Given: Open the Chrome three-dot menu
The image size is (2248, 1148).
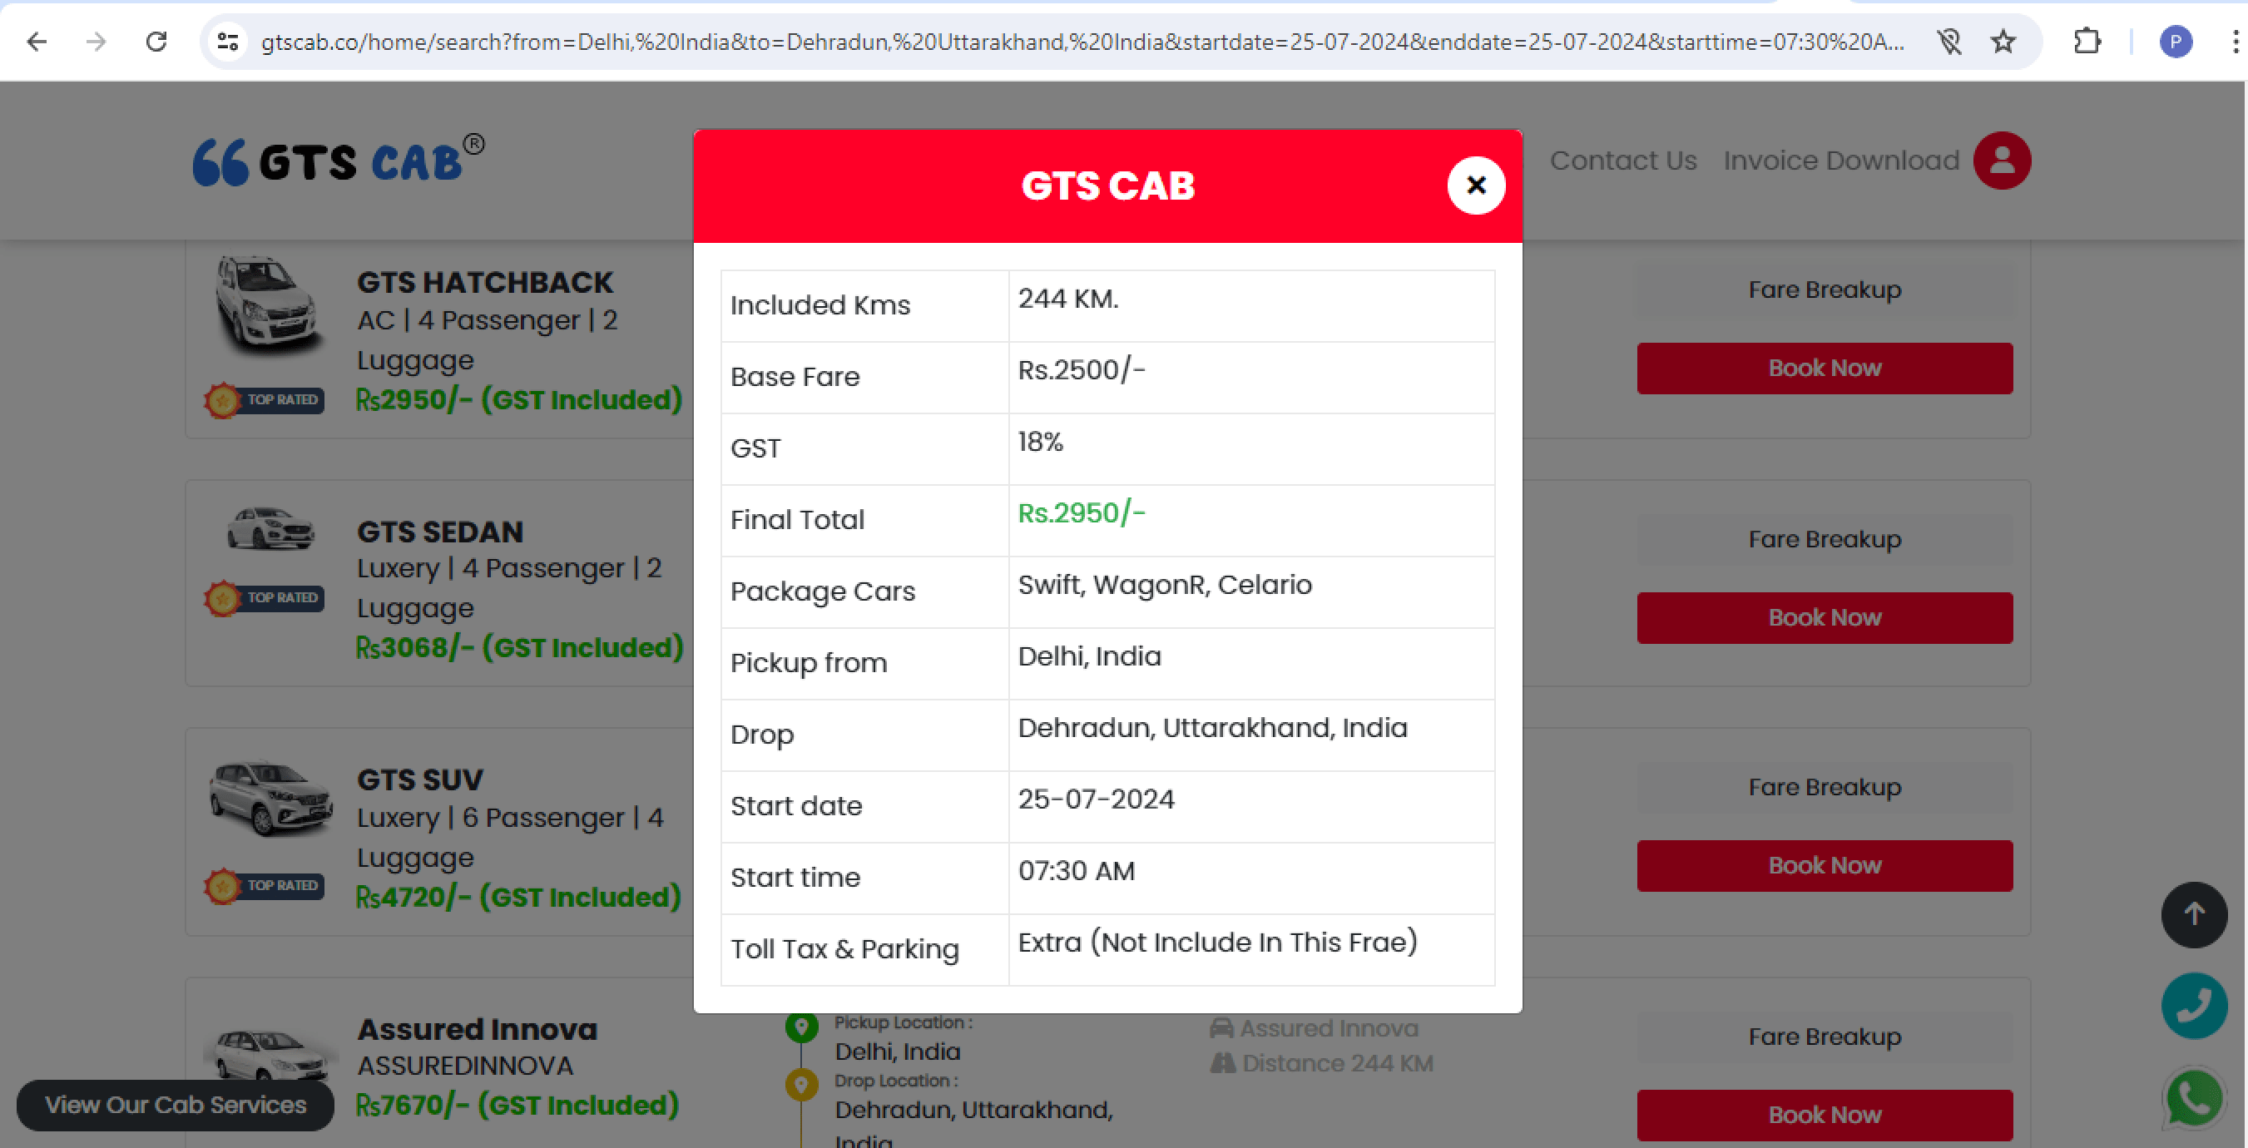Looking at the screenshot, I should point(2234,41).
